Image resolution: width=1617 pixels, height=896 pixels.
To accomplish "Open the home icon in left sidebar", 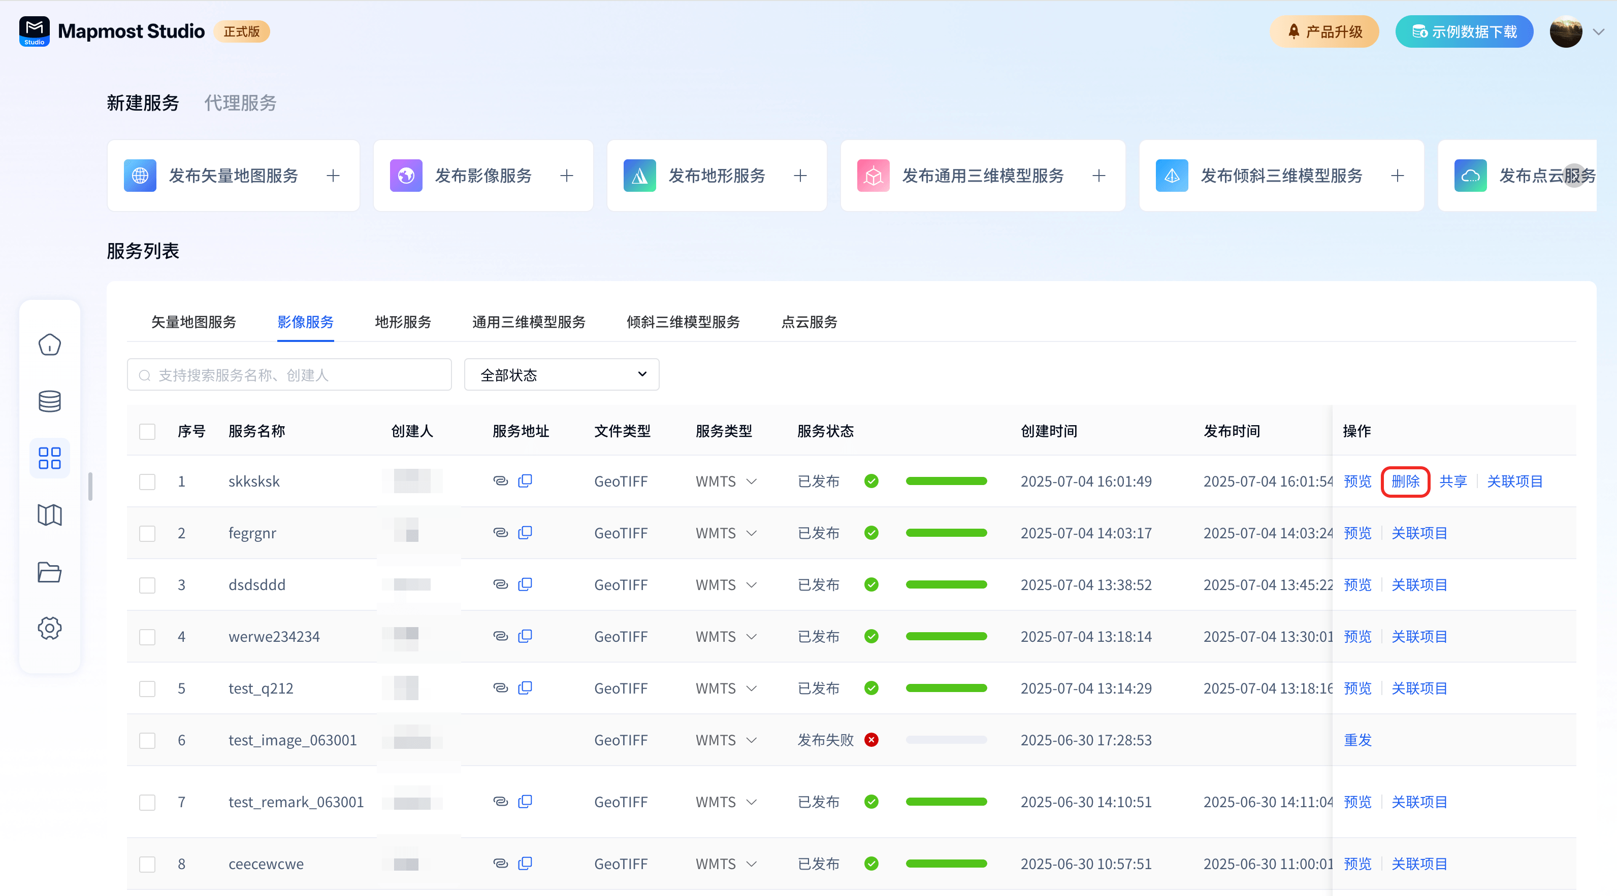I will [50, 344].
